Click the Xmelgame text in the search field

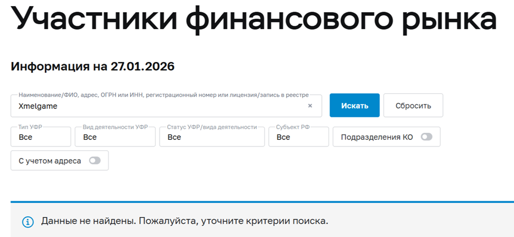point(38,106)
